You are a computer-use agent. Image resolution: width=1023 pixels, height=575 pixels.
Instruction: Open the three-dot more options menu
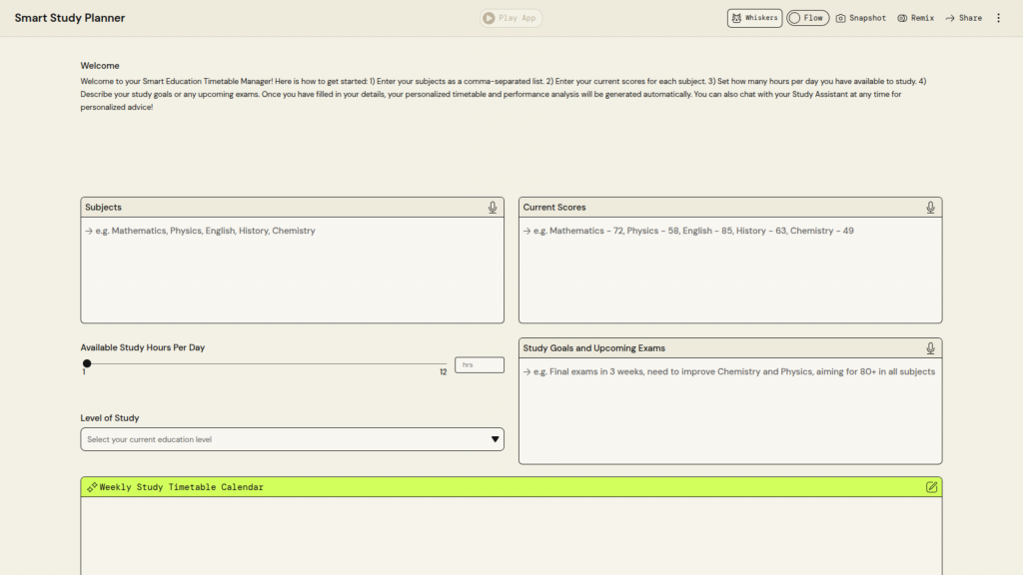coord(998,18)
